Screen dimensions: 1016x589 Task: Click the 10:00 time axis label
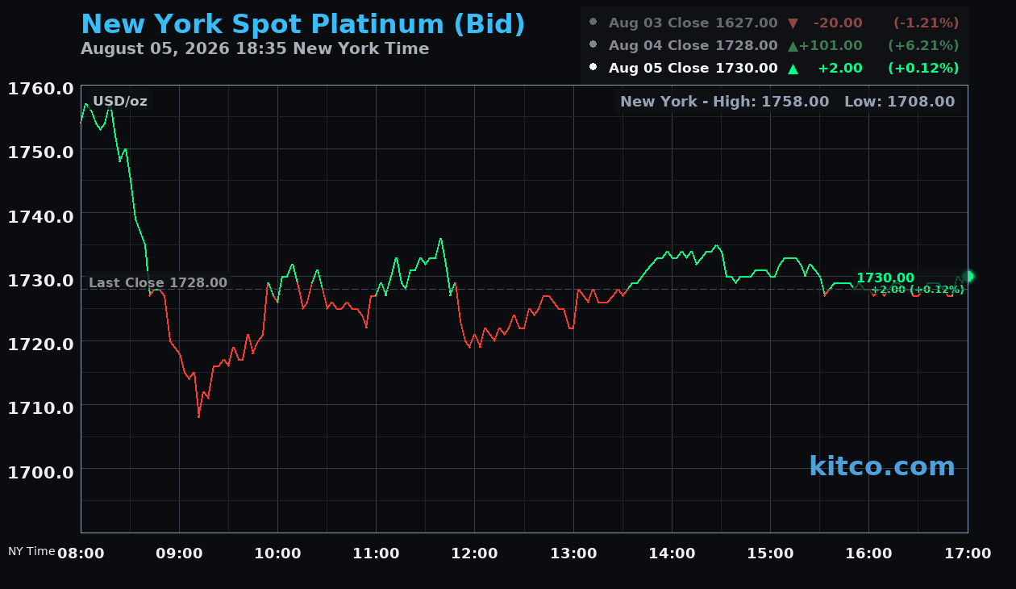[277, 553]
